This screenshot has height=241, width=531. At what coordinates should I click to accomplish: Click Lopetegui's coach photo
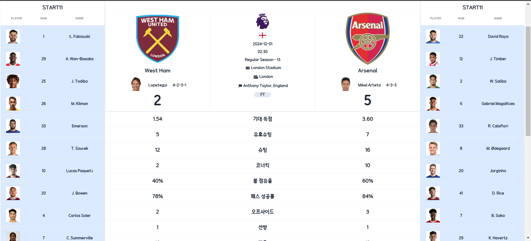[136, 84]
